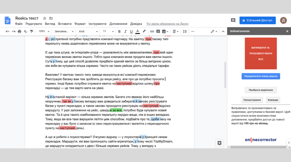Viewport: 291px width, 162px height.
Task: Hide the menus with the up chevron
Action: tap(223, 31)
